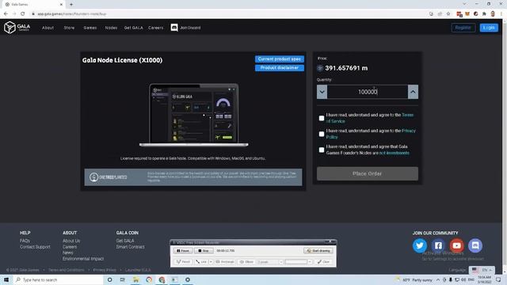Image resolution: width=507 pixels, height=285 pixels.
Task: Bookmark this page with star icon
Action: [448, 14]
